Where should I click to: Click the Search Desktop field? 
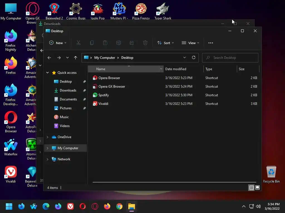coord(230,58)
